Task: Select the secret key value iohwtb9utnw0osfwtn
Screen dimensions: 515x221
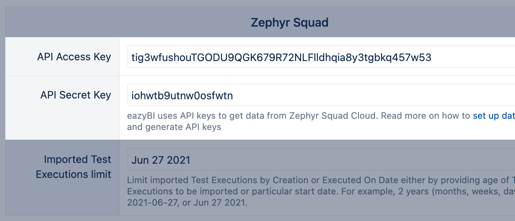Action: pyautogui.click(x=182, y=96)
